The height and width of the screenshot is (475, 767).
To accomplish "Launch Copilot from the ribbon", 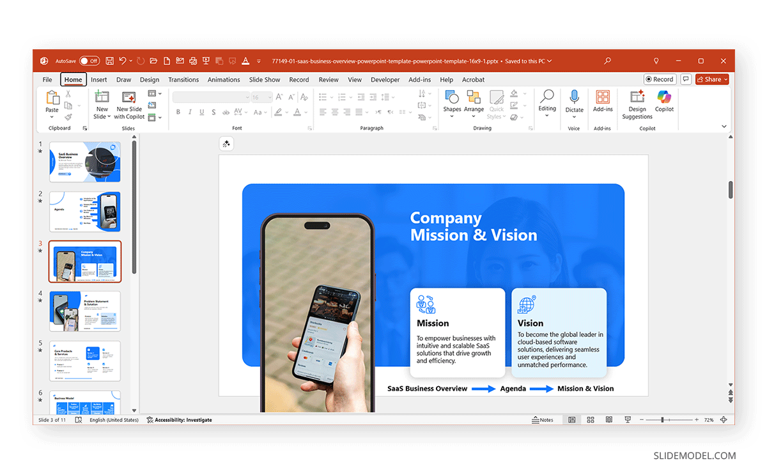I will click(x=664, y=102).
